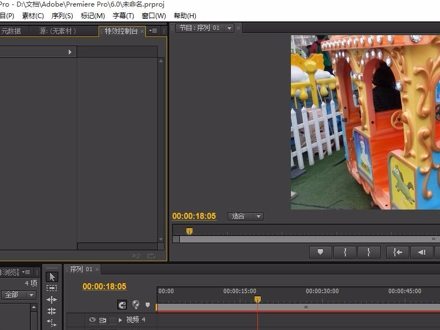Toggle sync lock for 视频 4 track
Viewport: 440px width, 330px height.
click(103, 320)
